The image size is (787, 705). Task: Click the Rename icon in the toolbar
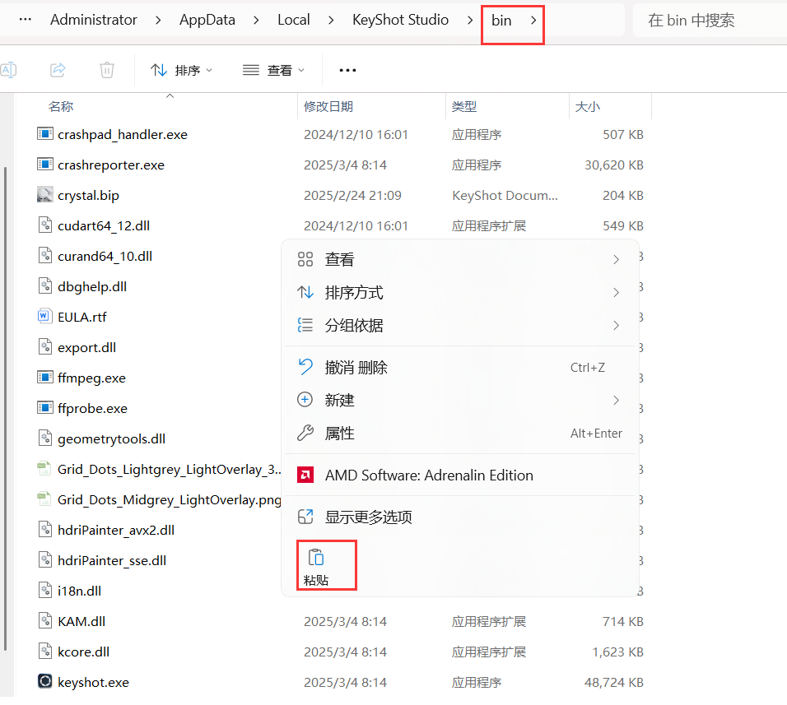[8, 70]
